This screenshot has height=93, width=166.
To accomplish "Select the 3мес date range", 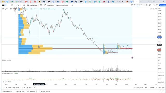I will (14, 87).
